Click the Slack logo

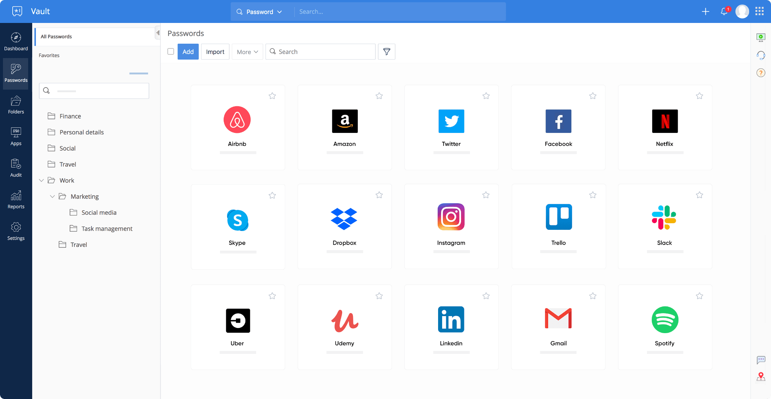(664, 218)
